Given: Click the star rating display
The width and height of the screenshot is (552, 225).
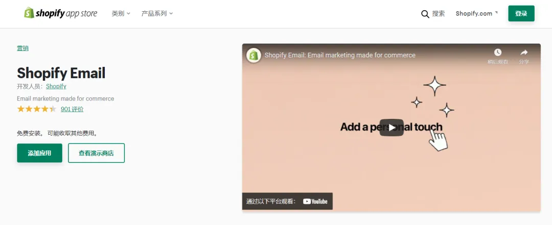Looking at the screenshot, I should (37, 109).
